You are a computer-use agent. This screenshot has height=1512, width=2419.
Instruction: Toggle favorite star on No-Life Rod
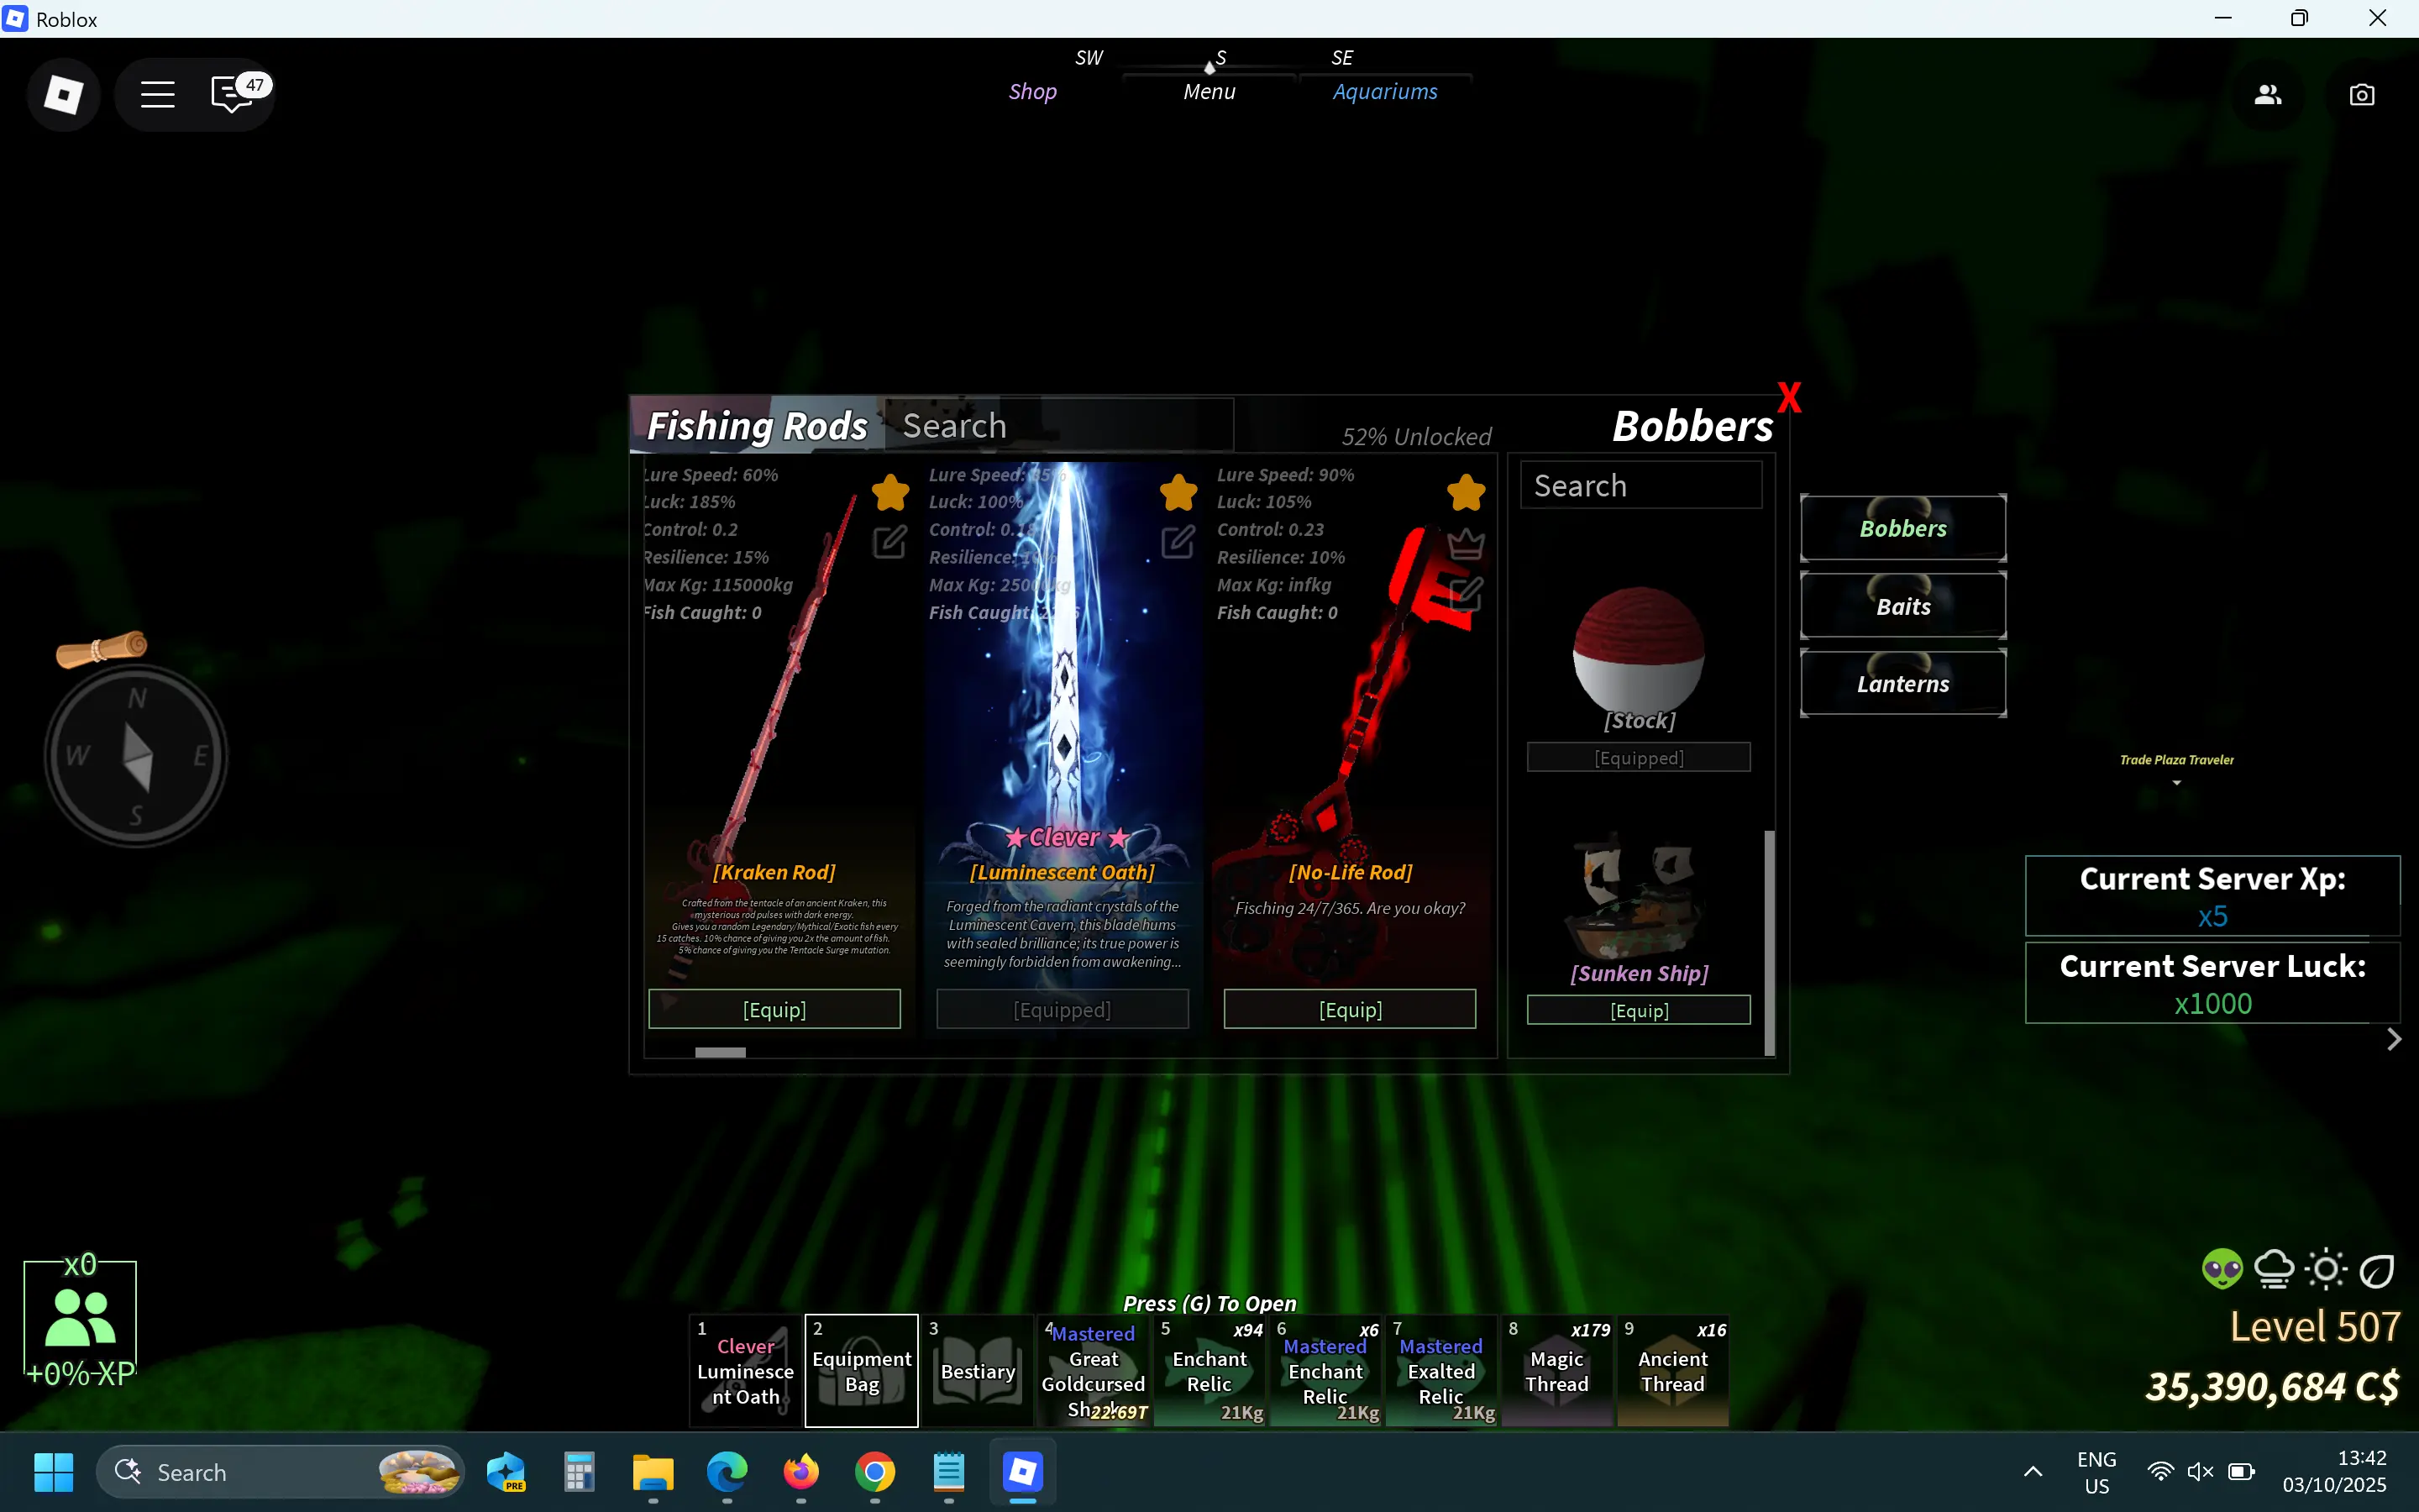1466,492
